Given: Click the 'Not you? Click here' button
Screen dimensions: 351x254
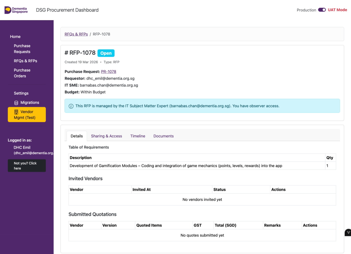Looking at the screenshot, I should 27,166.
